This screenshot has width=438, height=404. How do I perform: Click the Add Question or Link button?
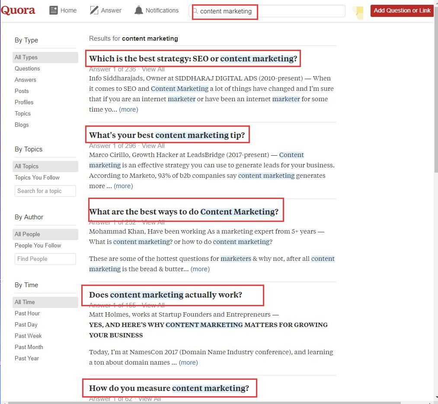(402, 11)
